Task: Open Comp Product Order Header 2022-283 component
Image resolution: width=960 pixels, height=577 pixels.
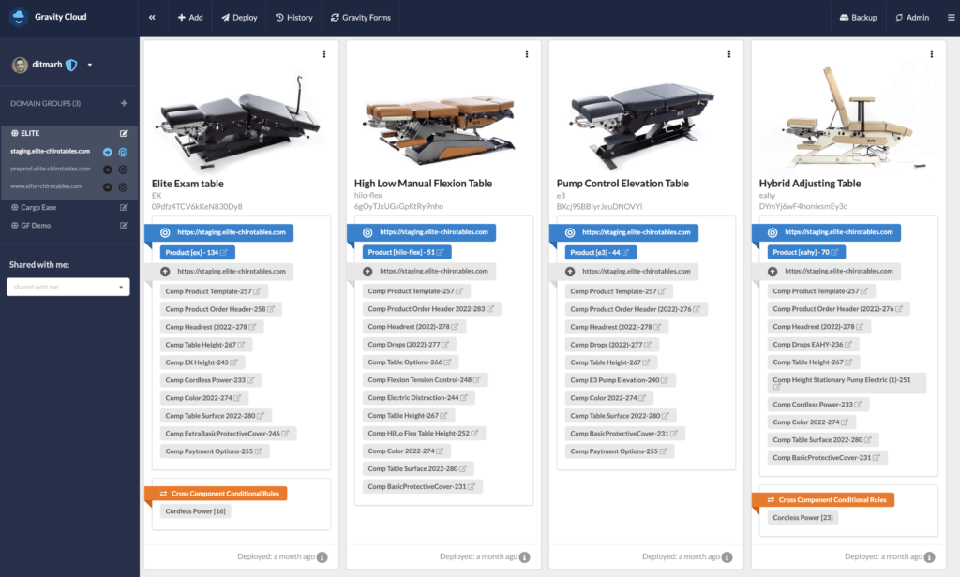Action: 432,309
